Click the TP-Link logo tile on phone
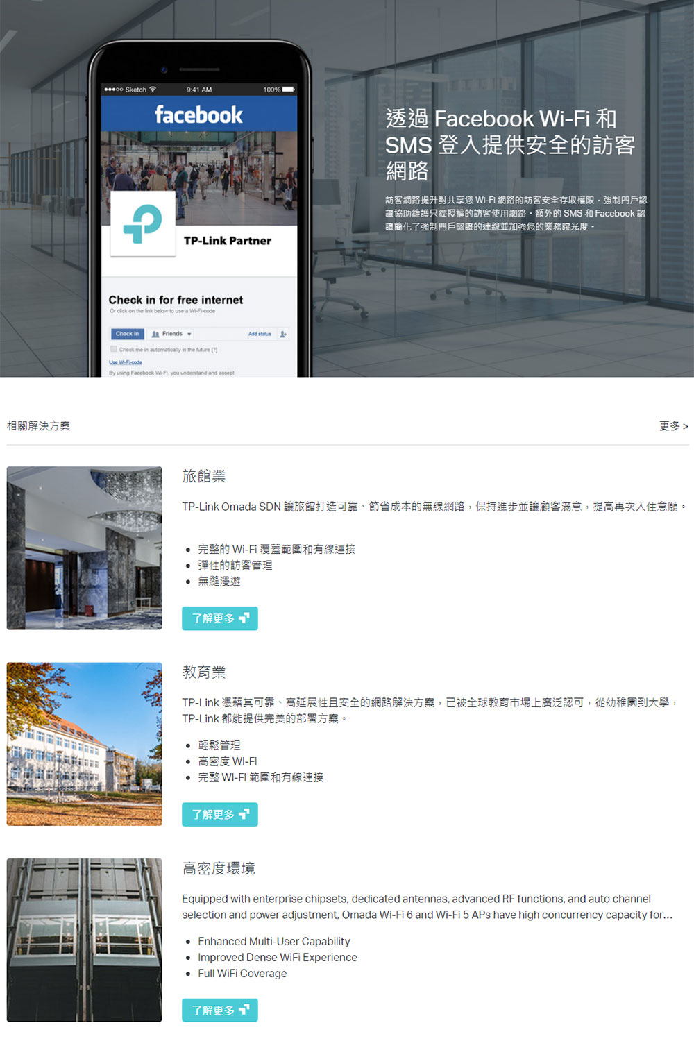Image resolution: width=694 pixels, height=1041 pixels. click(143, 224)
